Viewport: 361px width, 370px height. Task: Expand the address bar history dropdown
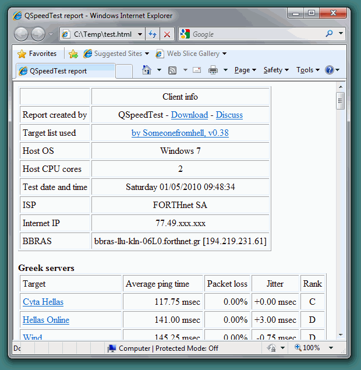140,34
